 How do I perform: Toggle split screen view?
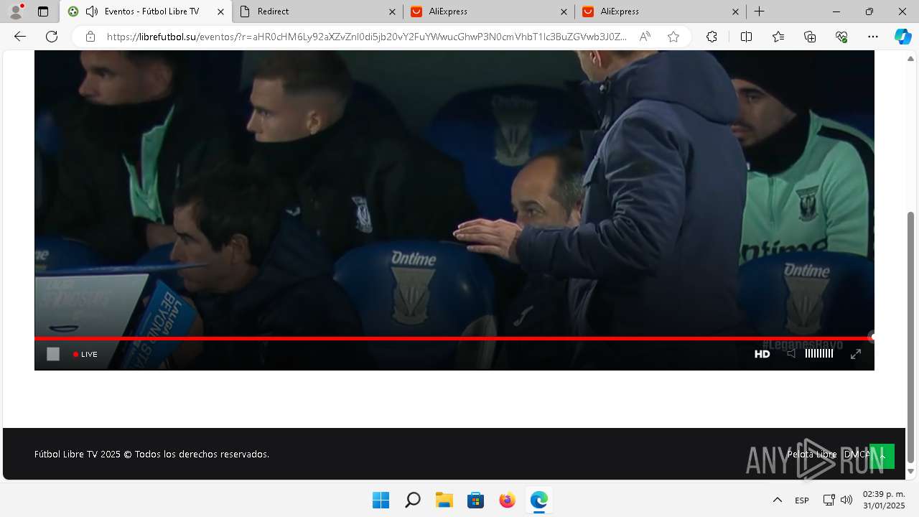(746, 37)
